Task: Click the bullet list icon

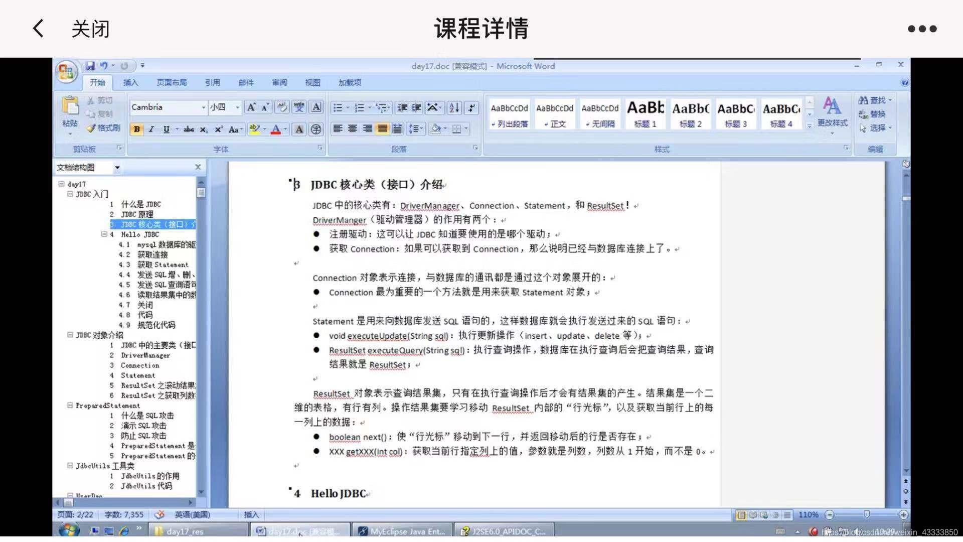Action: tap(338, 108)
